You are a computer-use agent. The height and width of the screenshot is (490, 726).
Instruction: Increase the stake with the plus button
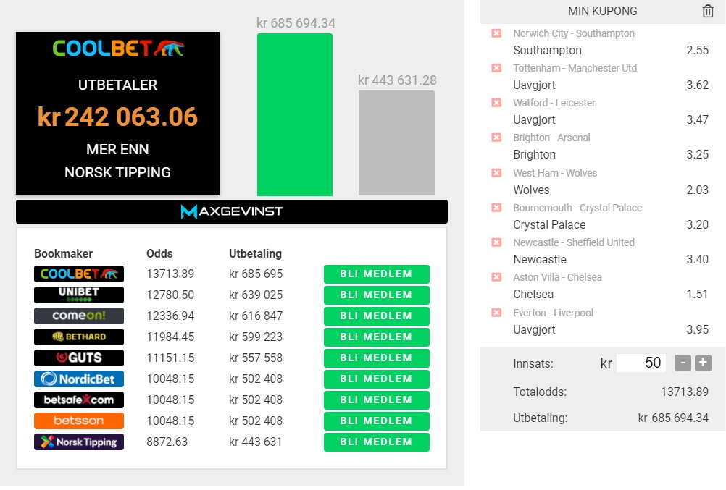point(703,363)
